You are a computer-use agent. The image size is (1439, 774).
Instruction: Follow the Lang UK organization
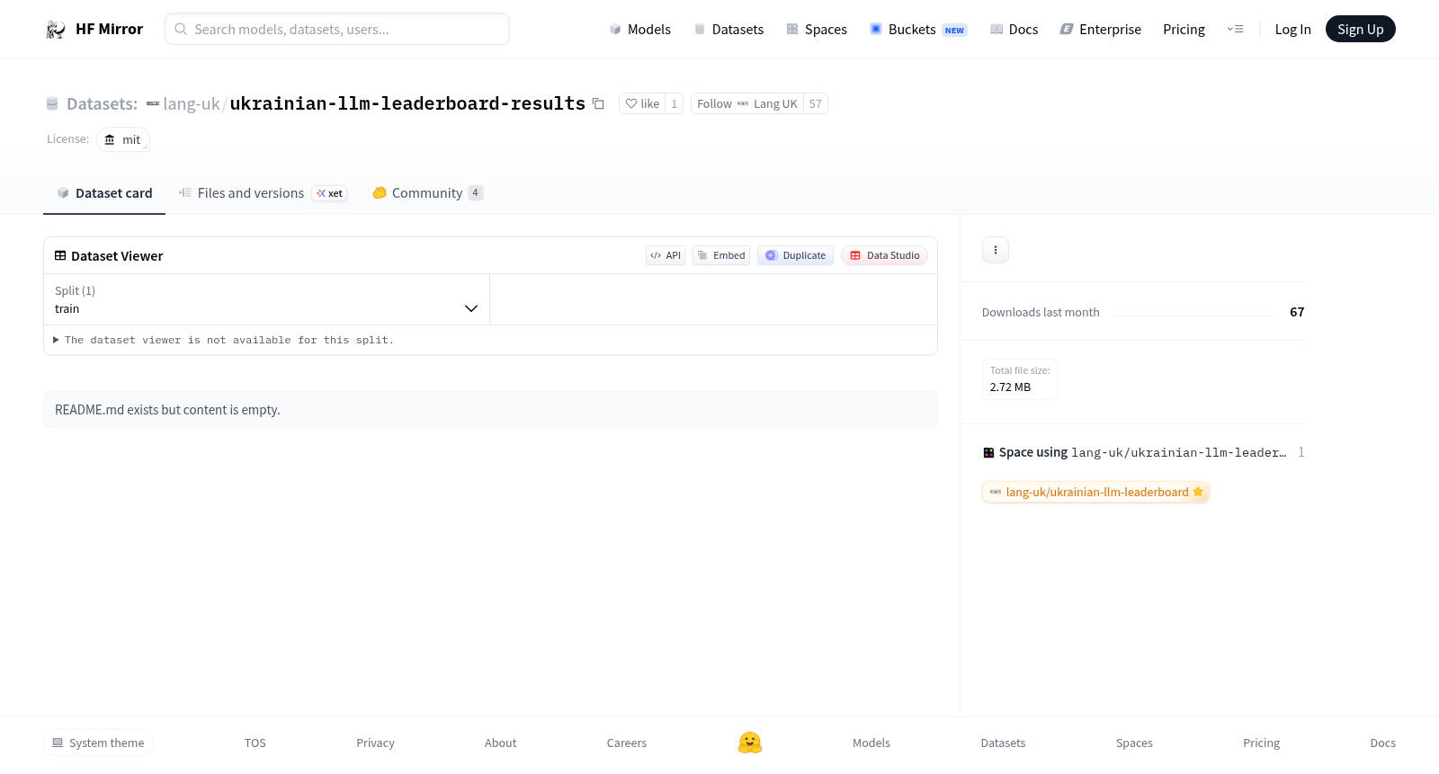pyautogui.click(x=746, y=103)
